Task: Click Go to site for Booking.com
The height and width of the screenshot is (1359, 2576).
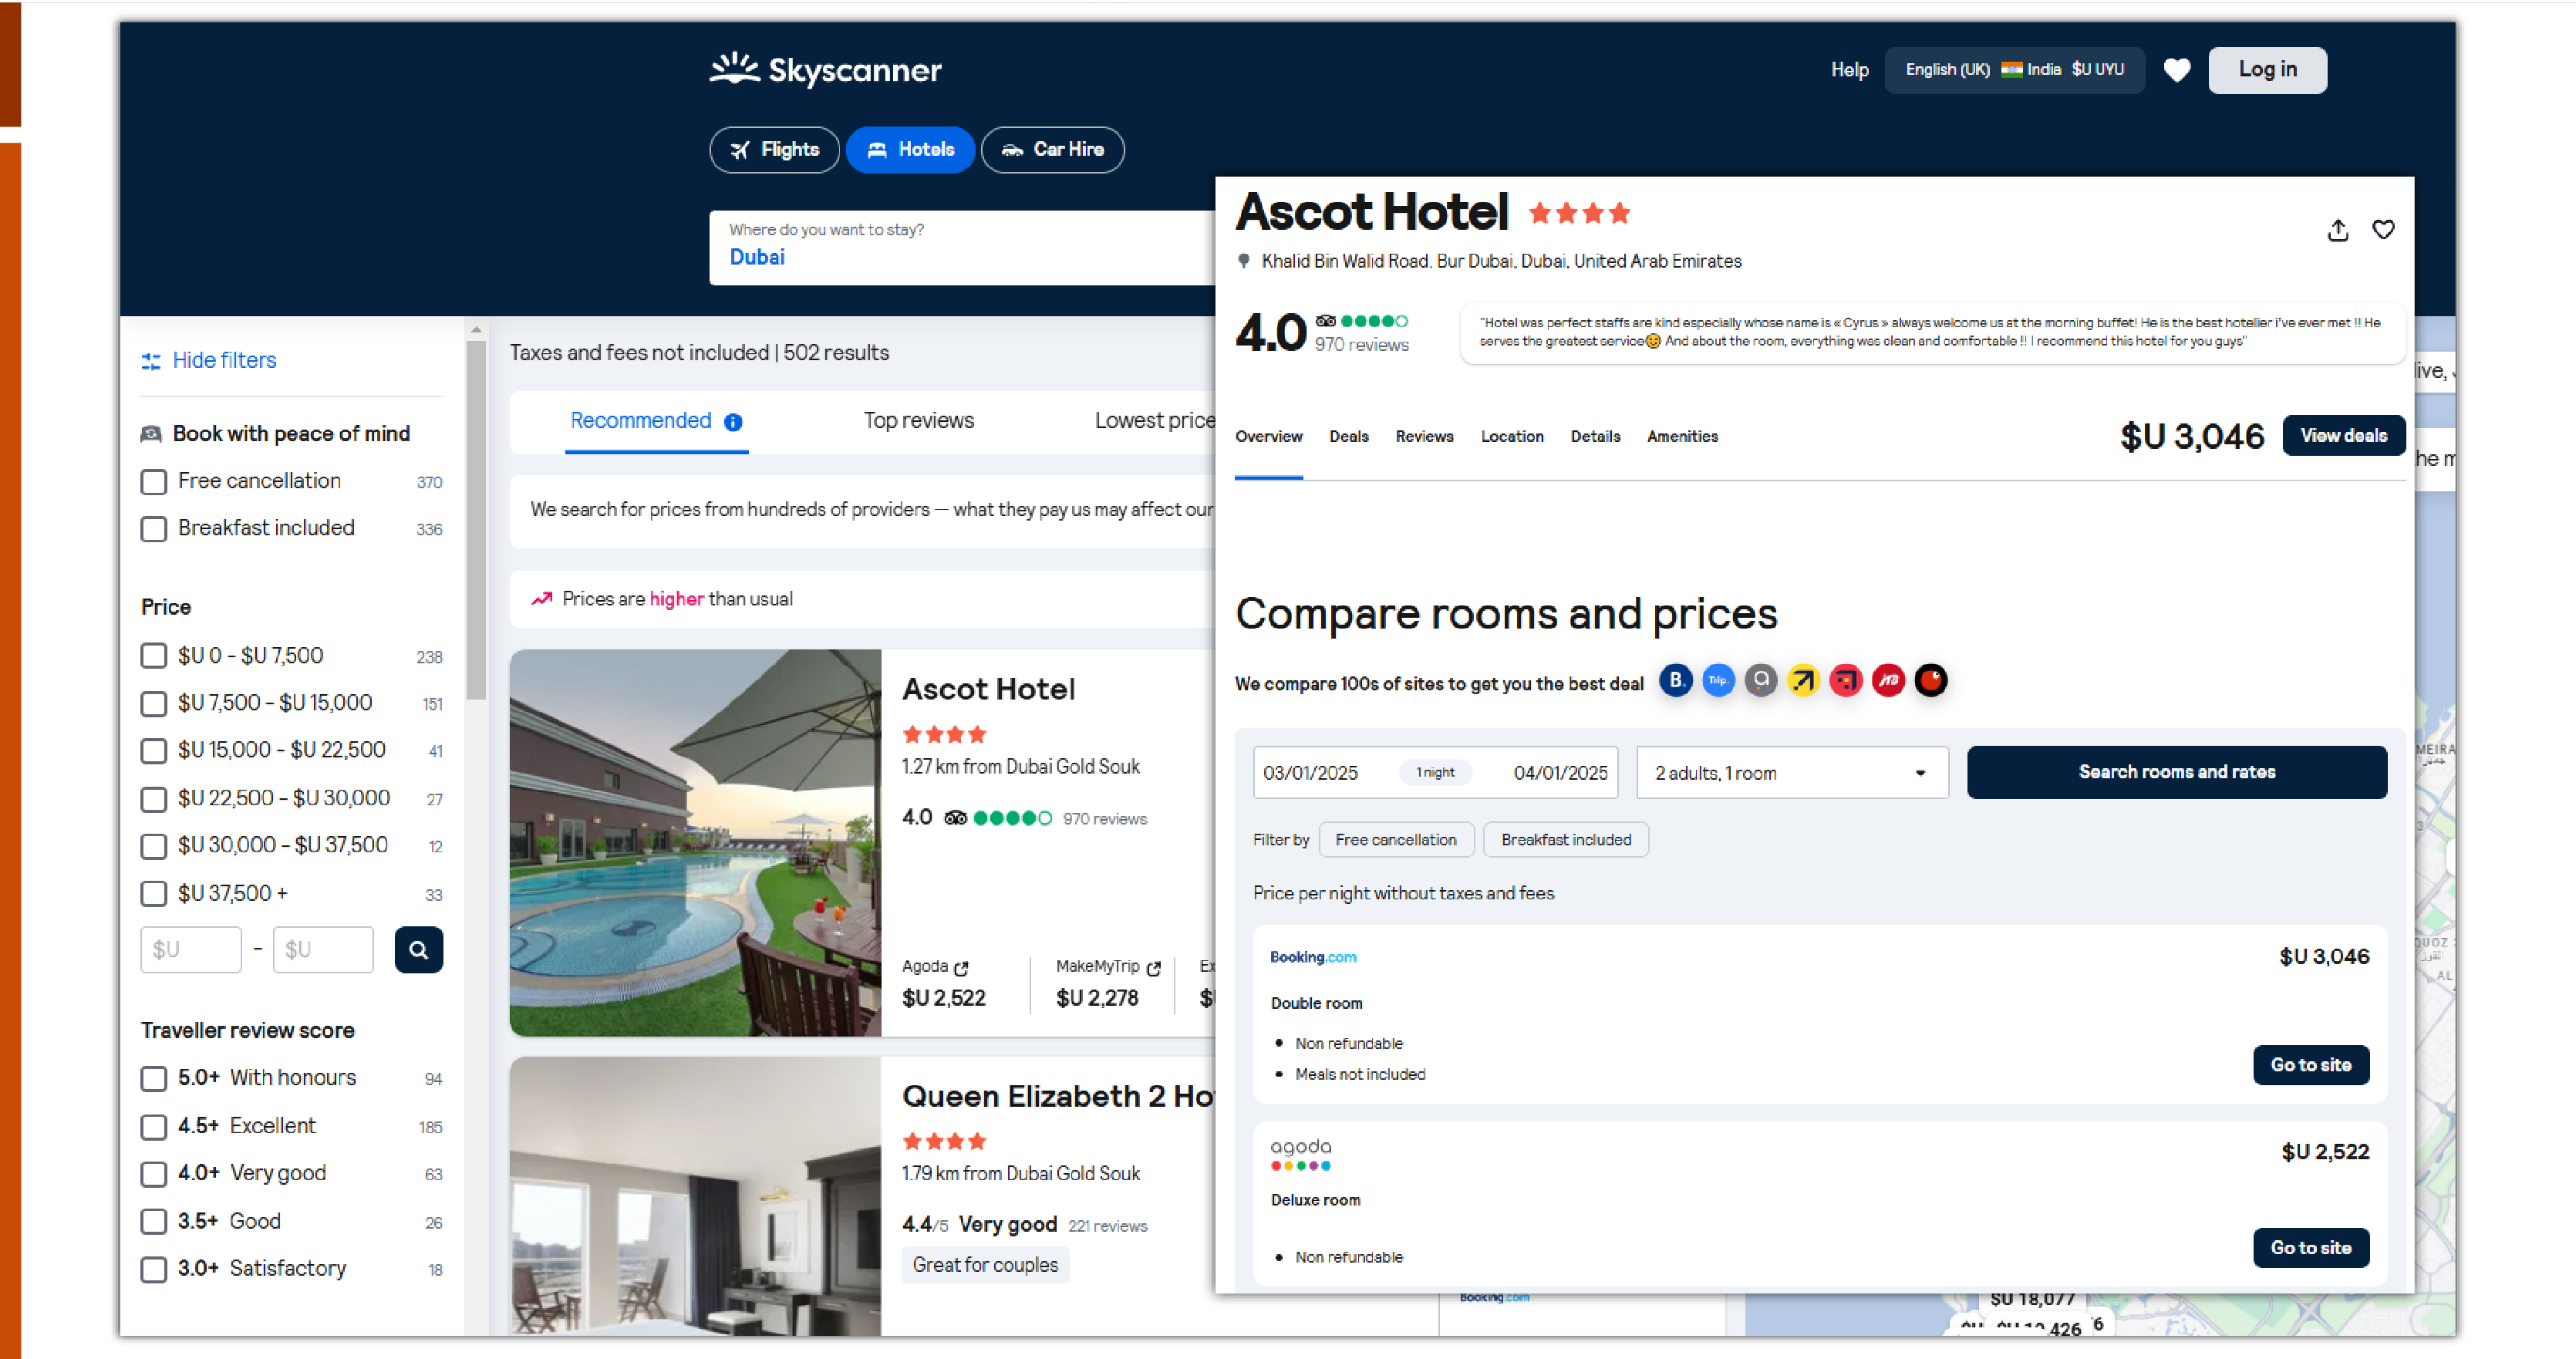Action: pyautogui.click(x=2310, y=1065)
